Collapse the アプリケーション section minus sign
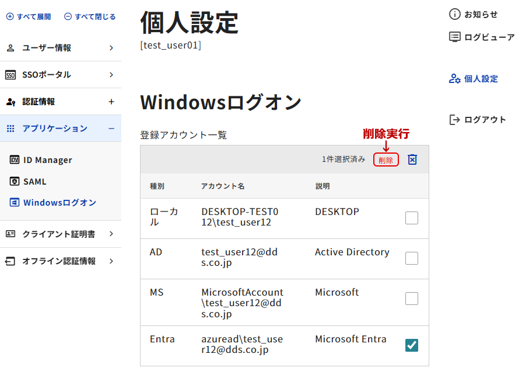Image resolution: width=515 pixels, height=371 pixels. (111, 129)
